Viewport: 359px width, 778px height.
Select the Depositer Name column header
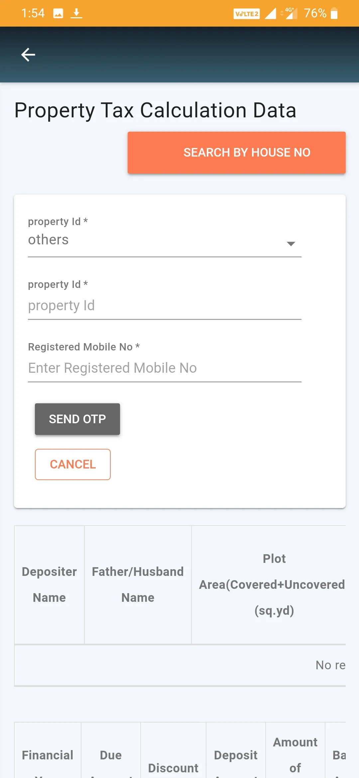[x=49, y=584]
